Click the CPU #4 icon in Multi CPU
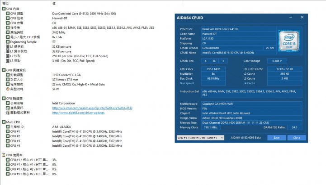The width and height of the screenshot is (326, 185). [x=8, y=145]
